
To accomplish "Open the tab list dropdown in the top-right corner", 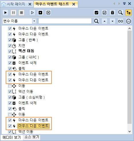I will (x=124, y=4).
